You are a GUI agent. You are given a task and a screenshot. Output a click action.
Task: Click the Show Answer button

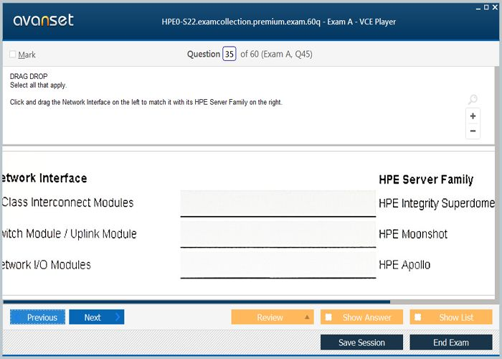coord(361,317)
